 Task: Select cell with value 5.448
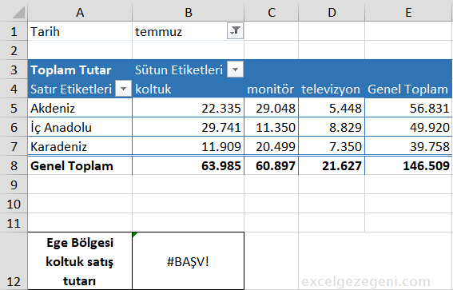point(332,108)
